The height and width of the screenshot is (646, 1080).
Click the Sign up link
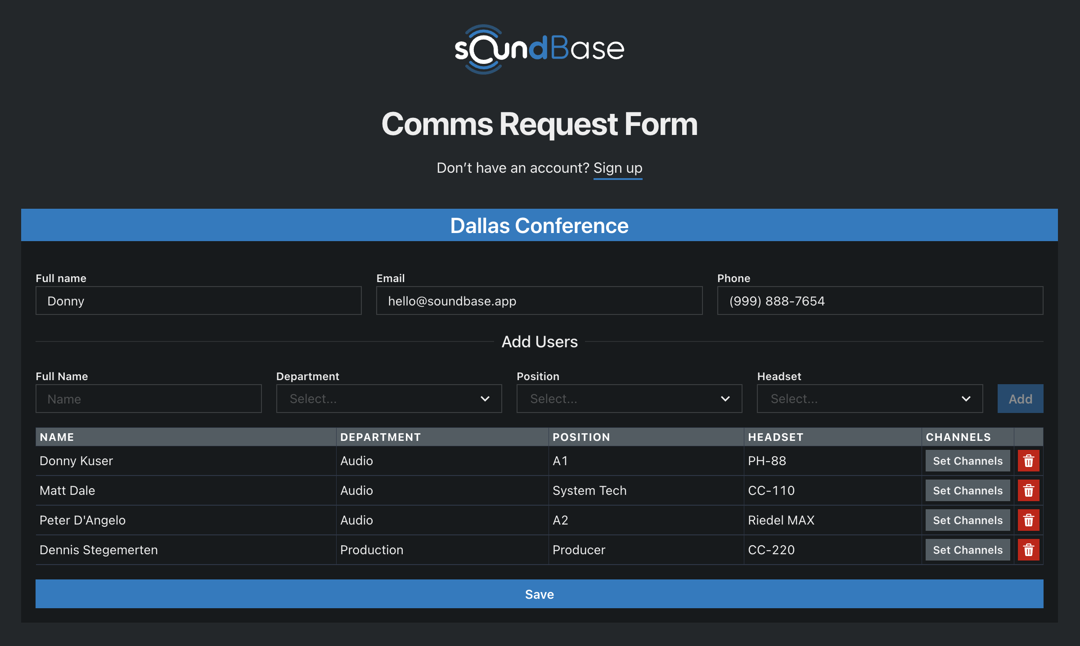(x=617, y=168)
